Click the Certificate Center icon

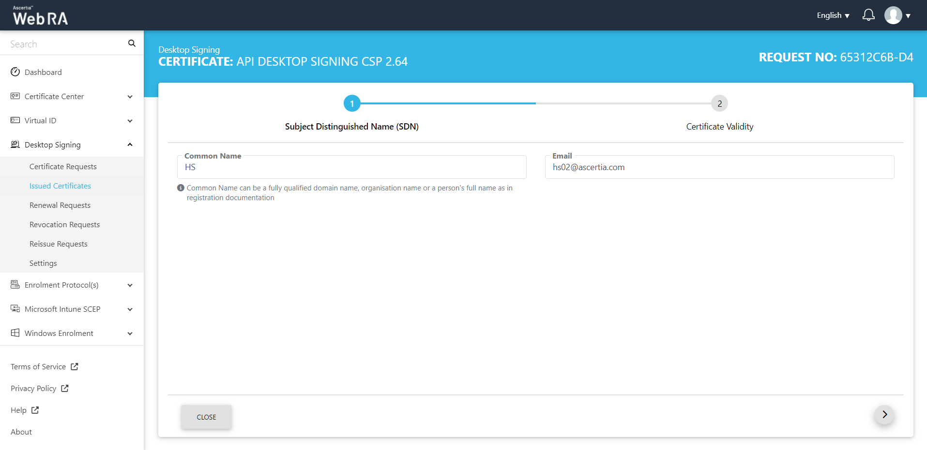click(x=15, y=96)
